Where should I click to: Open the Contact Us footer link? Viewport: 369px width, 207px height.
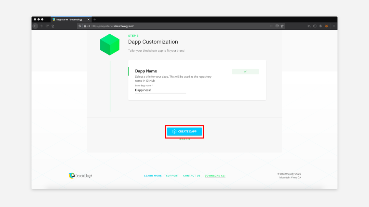[192, 176]
